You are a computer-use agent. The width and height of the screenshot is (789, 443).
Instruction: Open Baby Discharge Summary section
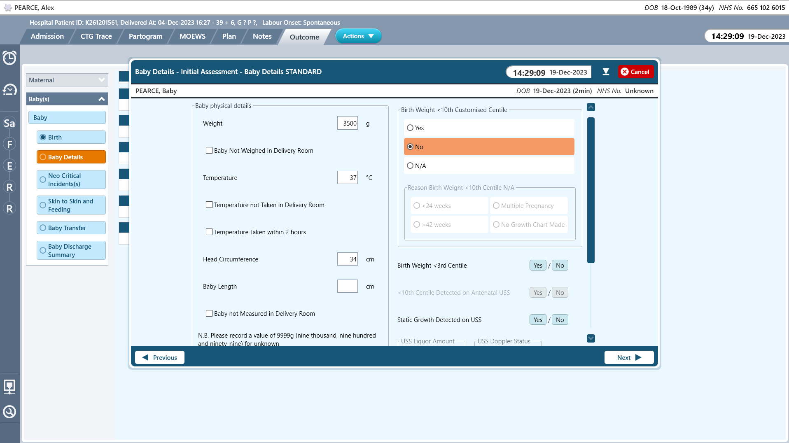pos(71,250)
